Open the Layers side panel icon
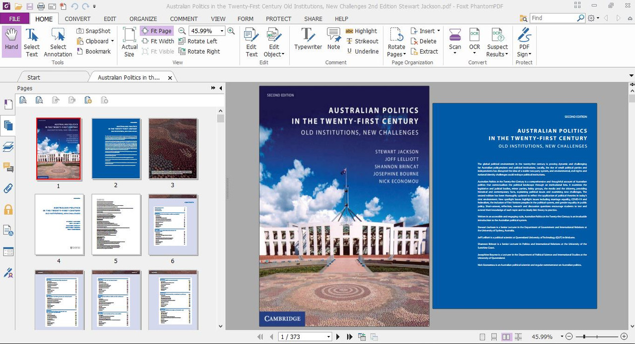Viewport: 635px width, 344px height. (x=8, y=146)
